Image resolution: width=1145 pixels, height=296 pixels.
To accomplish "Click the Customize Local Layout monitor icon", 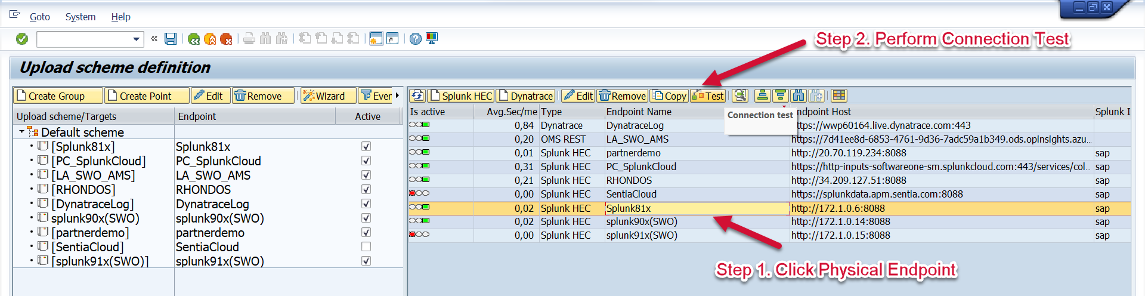I will point(432,39).
